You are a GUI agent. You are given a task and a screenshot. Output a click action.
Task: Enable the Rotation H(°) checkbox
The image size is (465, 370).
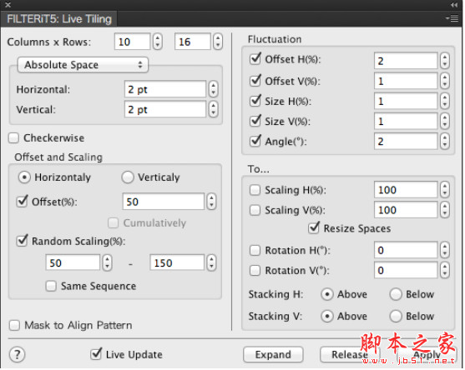tap(255, 250)
